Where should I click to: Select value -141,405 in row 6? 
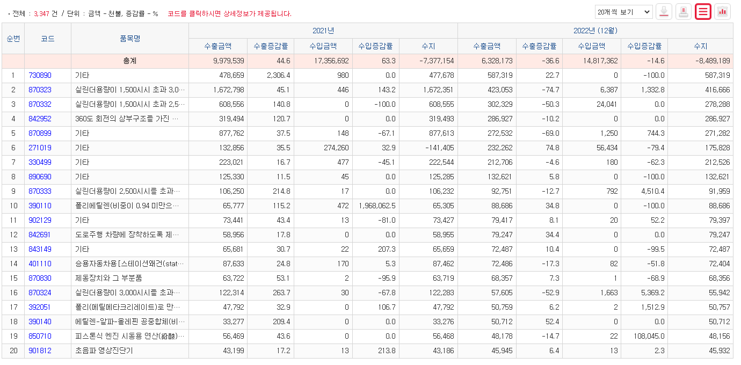click(440, 148)
